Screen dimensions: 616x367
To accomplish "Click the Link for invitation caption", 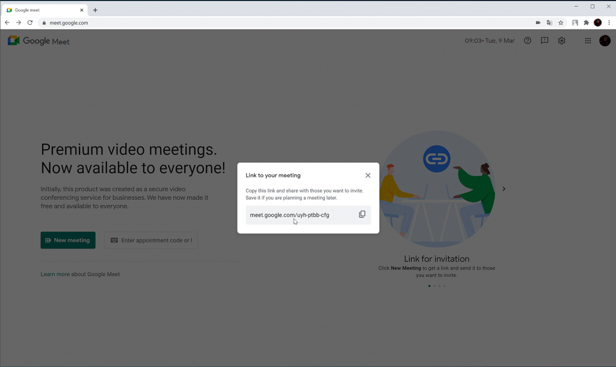I will [x=437, y=259].
